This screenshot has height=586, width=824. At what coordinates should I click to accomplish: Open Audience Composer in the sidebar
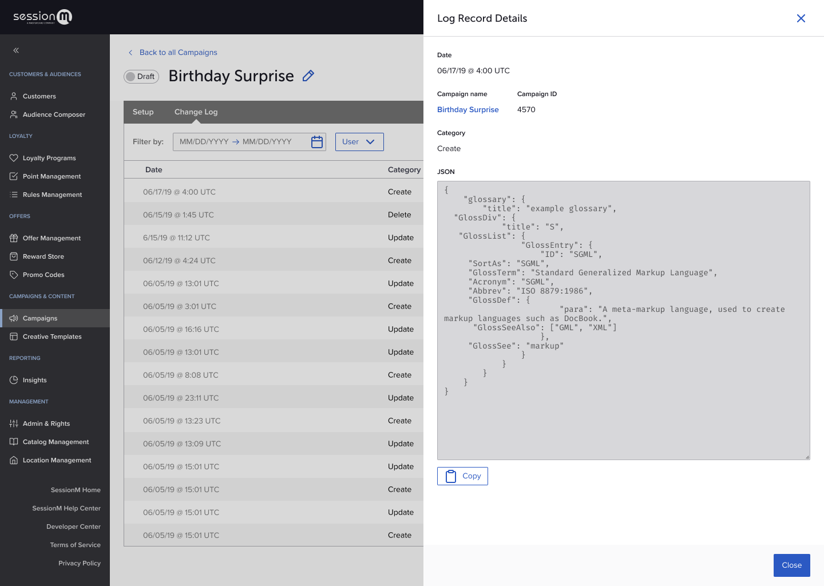[54, 114]
